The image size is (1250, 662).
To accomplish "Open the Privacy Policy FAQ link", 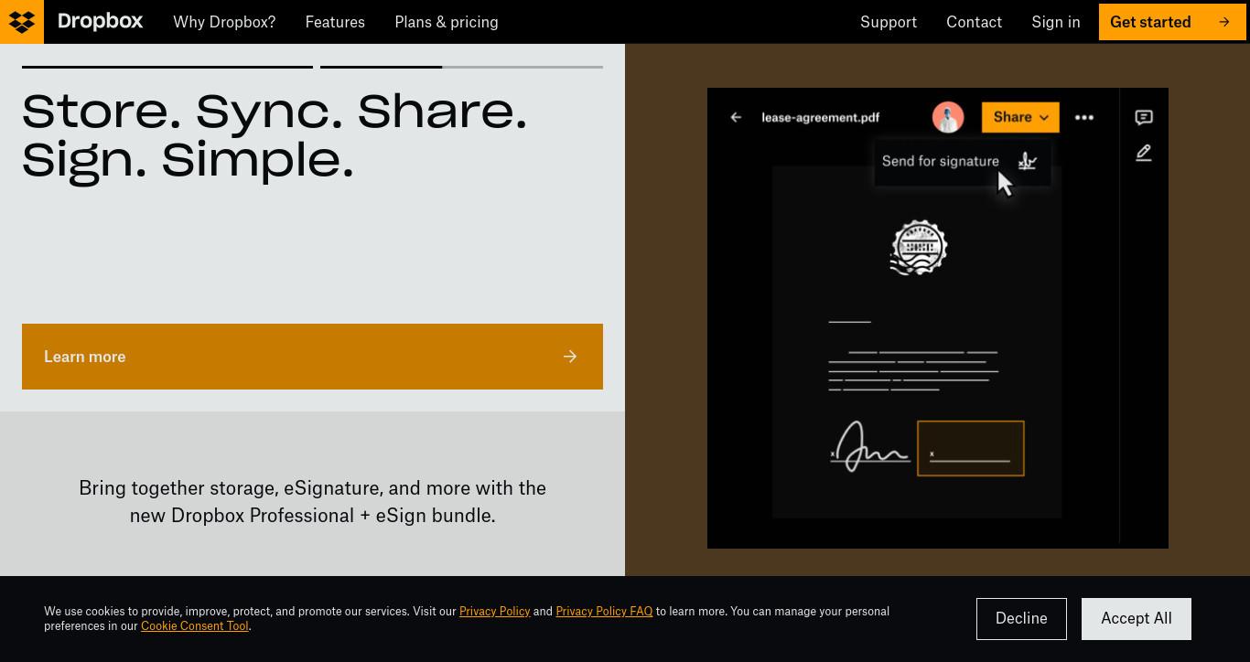I will pyautogui.click(x=604, y=612).
